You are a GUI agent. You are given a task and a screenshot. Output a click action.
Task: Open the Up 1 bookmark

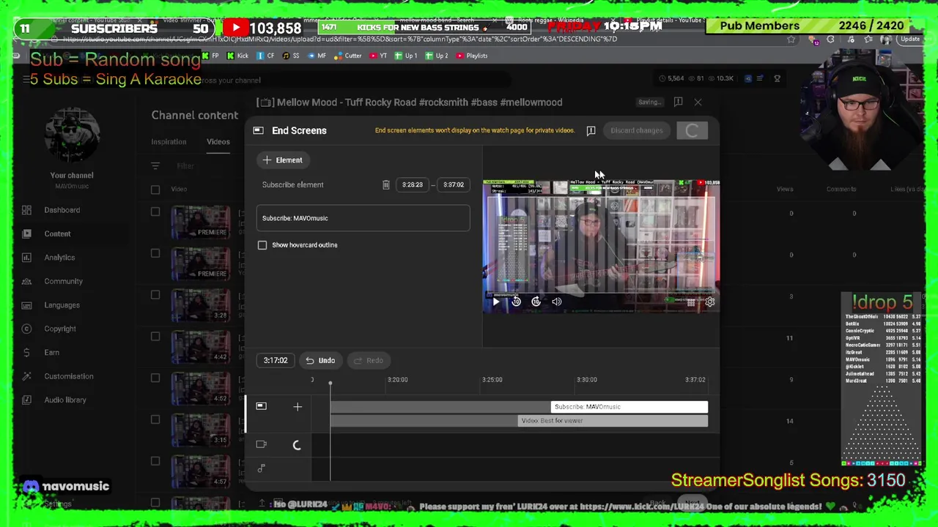coord(406,56)
